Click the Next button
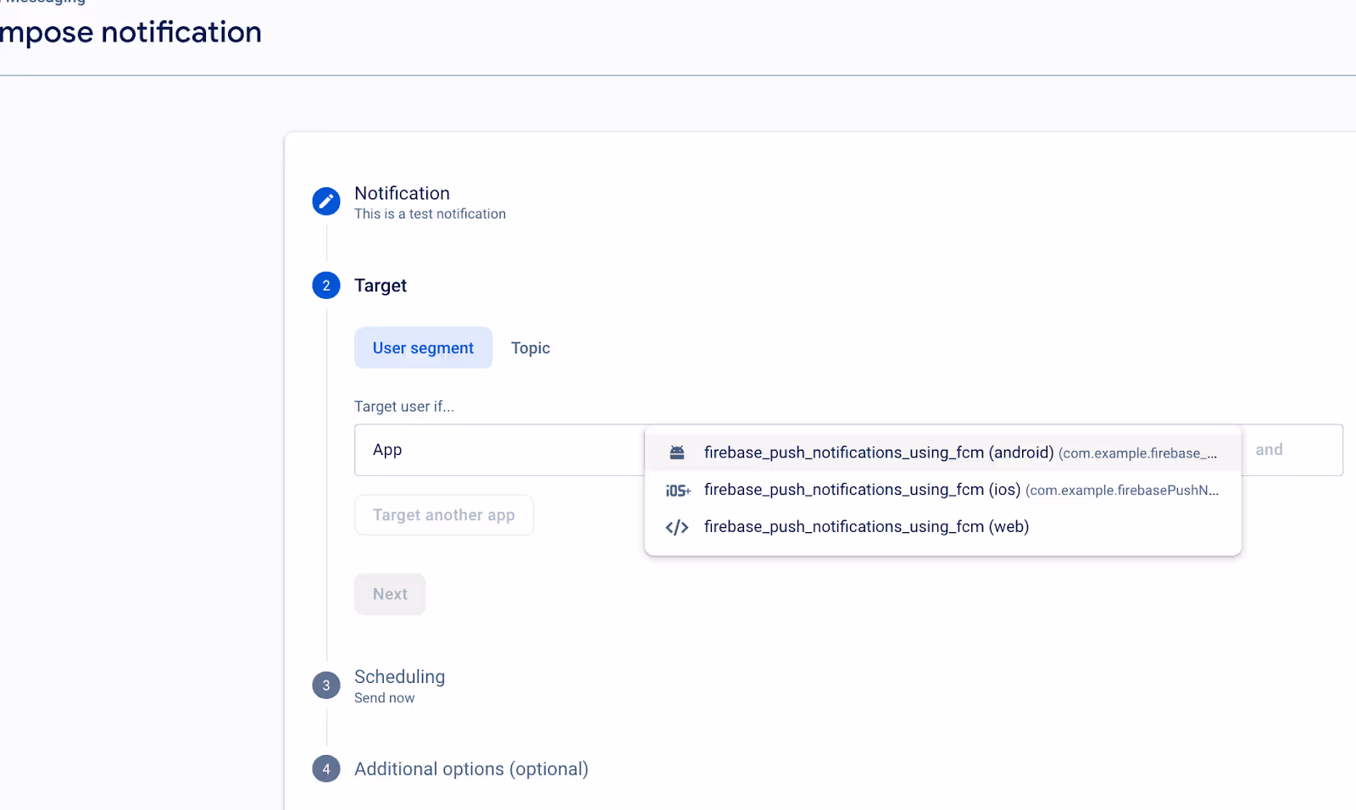Screen dimensions: 1356x810 pyautogui.click(x=390, y=595)
